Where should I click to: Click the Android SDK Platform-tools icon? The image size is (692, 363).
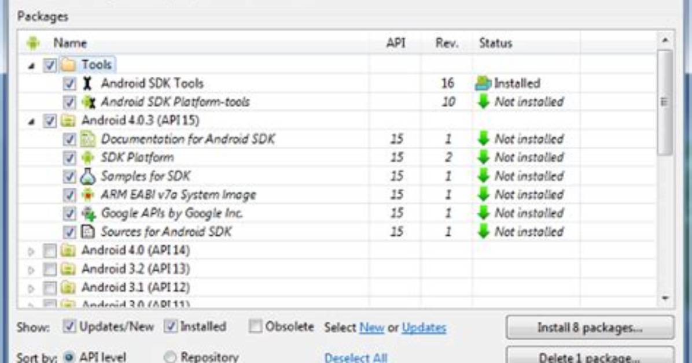(89, 102)
